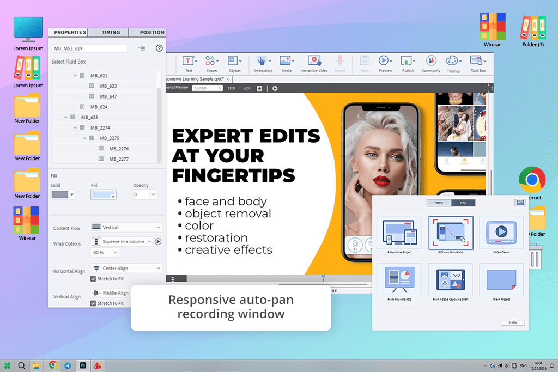Open the Custom layout preview dropdown
Image resolution: width=558 pixels, height=372 pixels.
(208, 88)
